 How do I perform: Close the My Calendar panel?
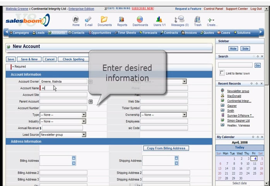coord(262,137)
